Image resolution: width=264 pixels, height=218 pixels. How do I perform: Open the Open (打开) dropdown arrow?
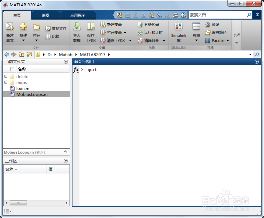click(x=37, y=40)
